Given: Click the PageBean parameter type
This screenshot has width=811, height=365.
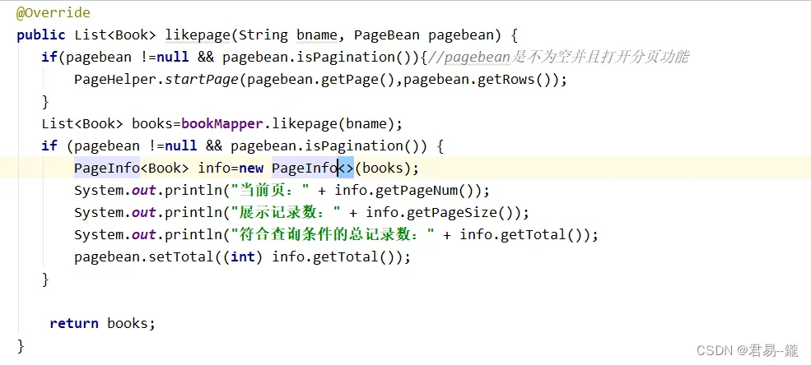Looking at the screenshot, I should point(387,35).
